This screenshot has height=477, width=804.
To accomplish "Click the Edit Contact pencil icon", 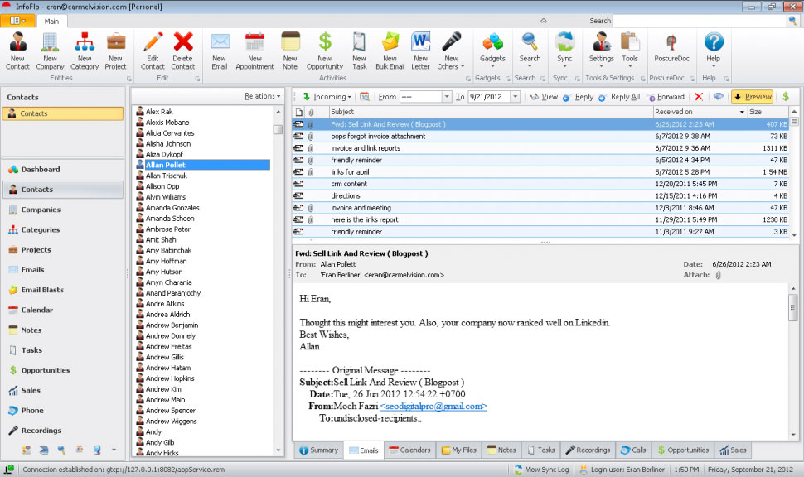I will coord(153,51).
